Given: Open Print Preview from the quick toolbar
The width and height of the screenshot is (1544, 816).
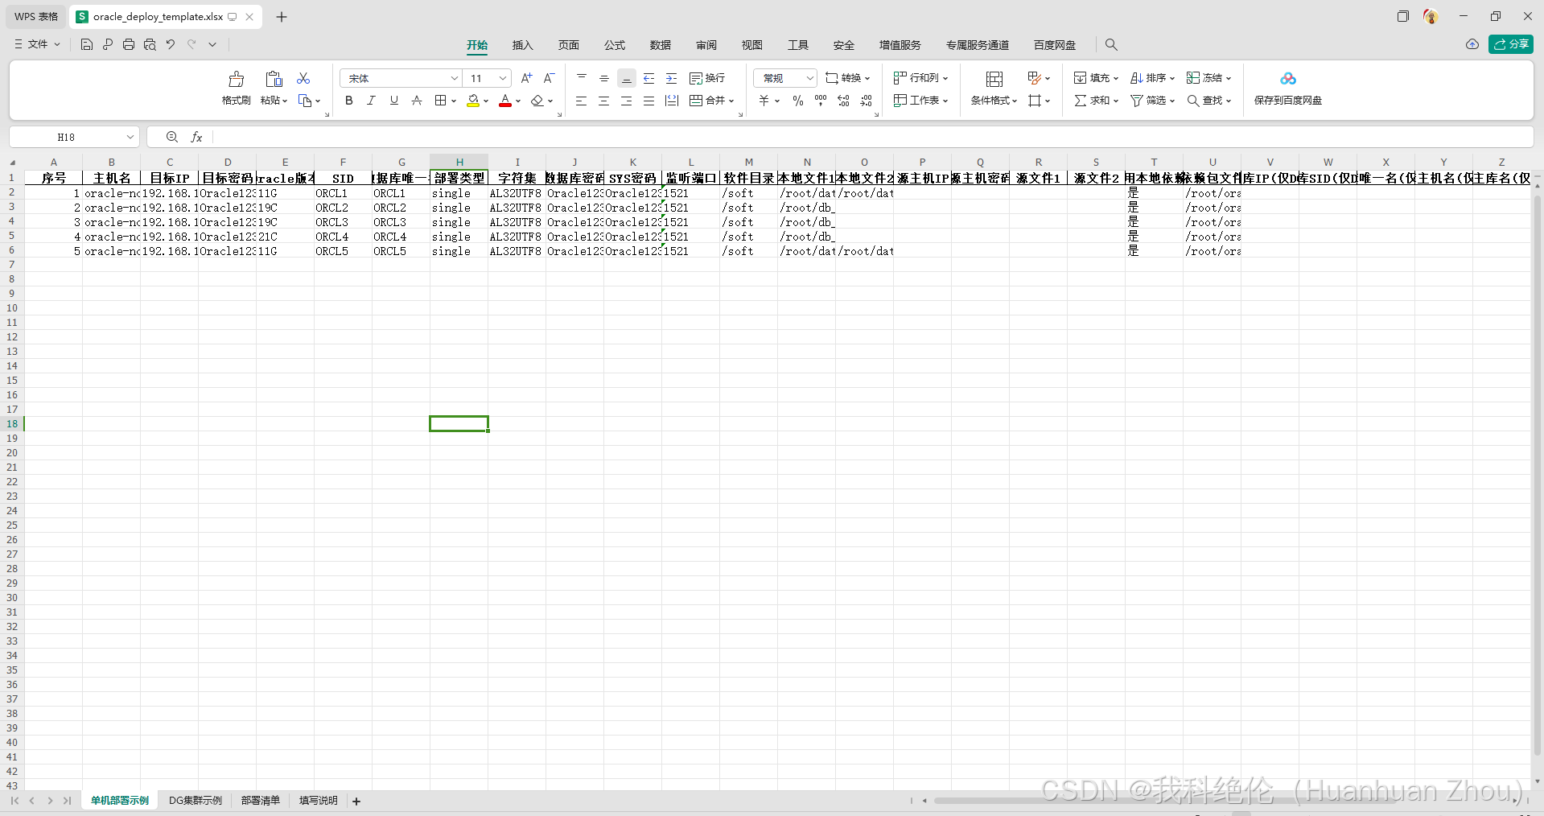Looking at the screenshot, I should [150, 44].
